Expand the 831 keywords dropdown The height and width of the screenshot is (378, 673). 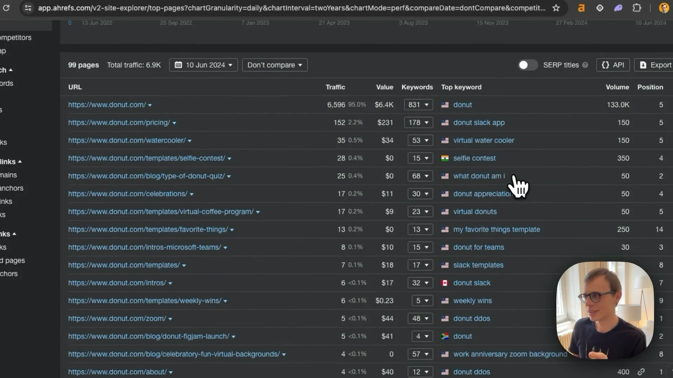[x=418, y=105]
